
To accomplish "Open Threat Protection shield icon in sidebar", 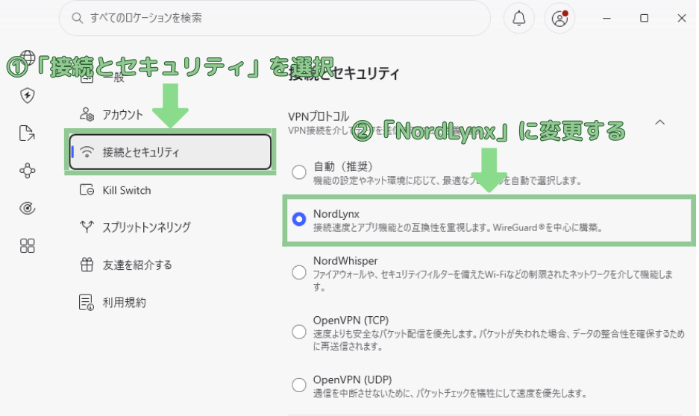I will click(x=27, y=95).
